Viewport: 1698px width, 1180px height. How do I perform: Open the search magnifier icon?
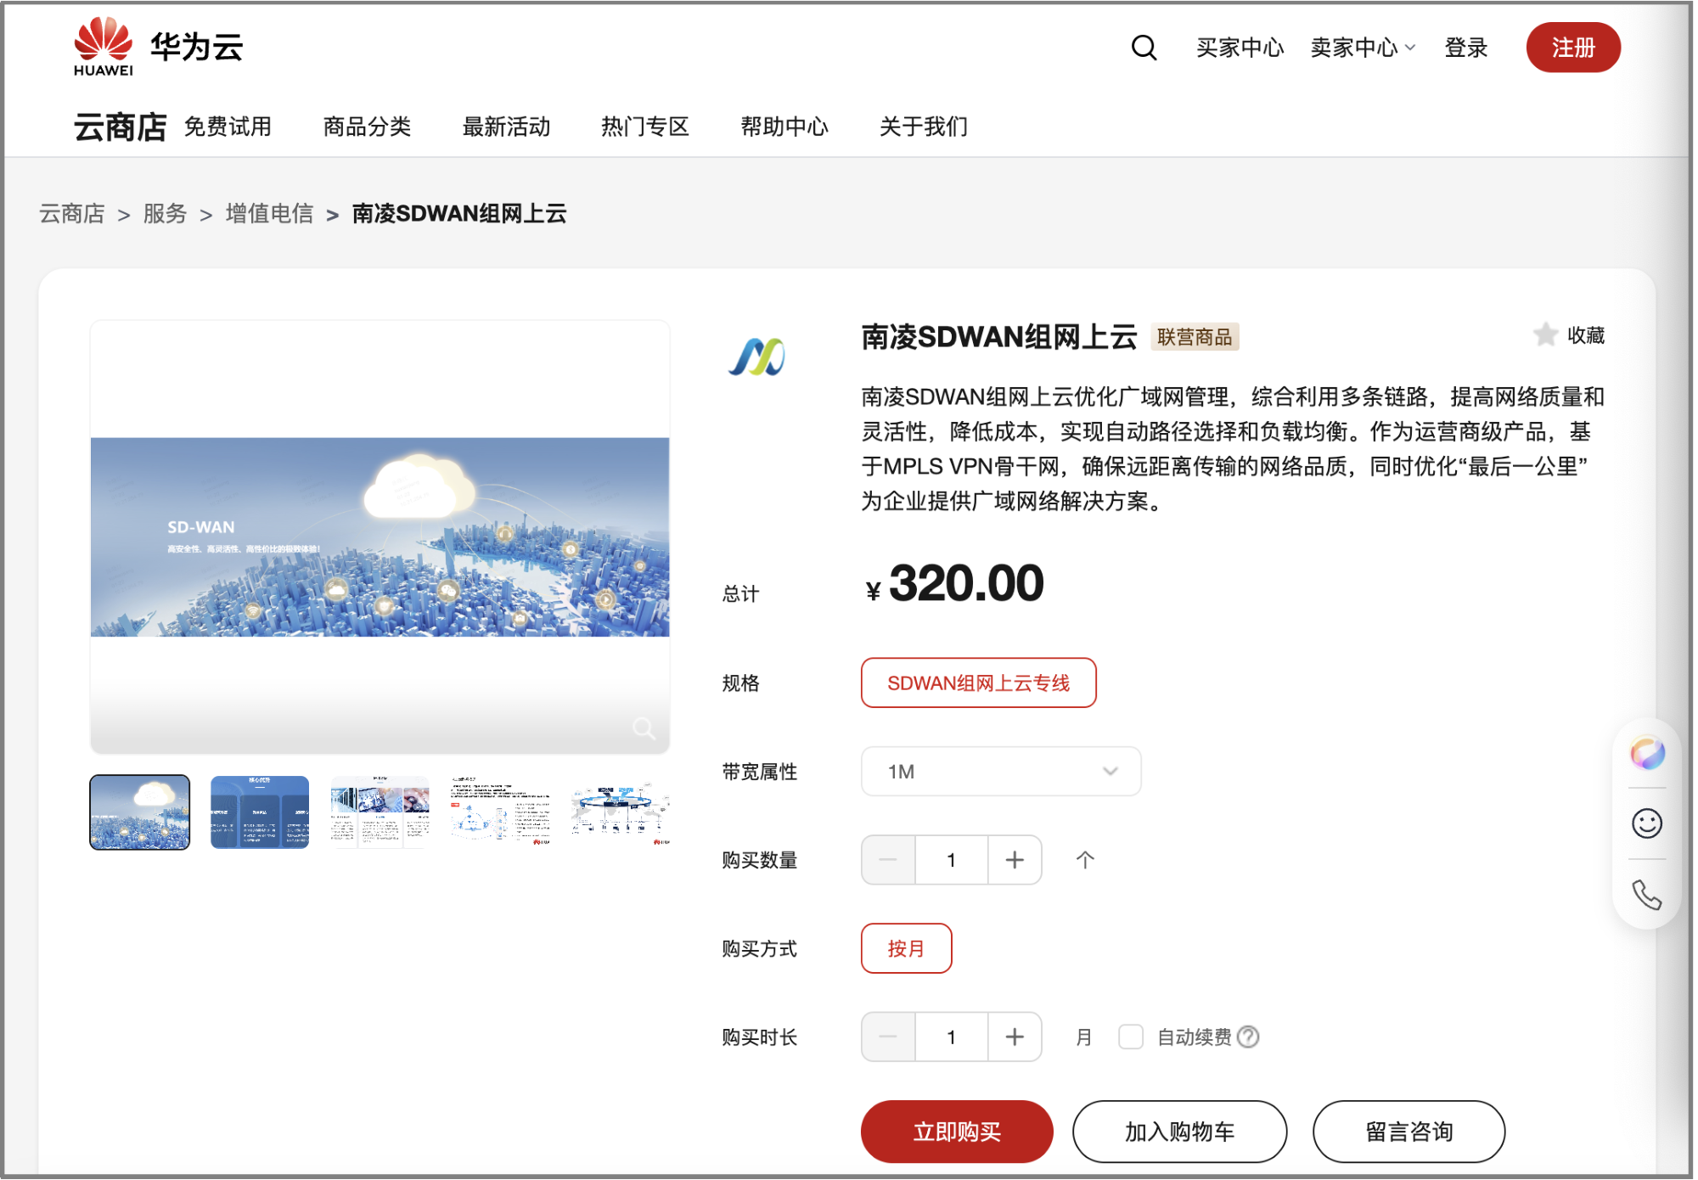(x=1144, y=48)
